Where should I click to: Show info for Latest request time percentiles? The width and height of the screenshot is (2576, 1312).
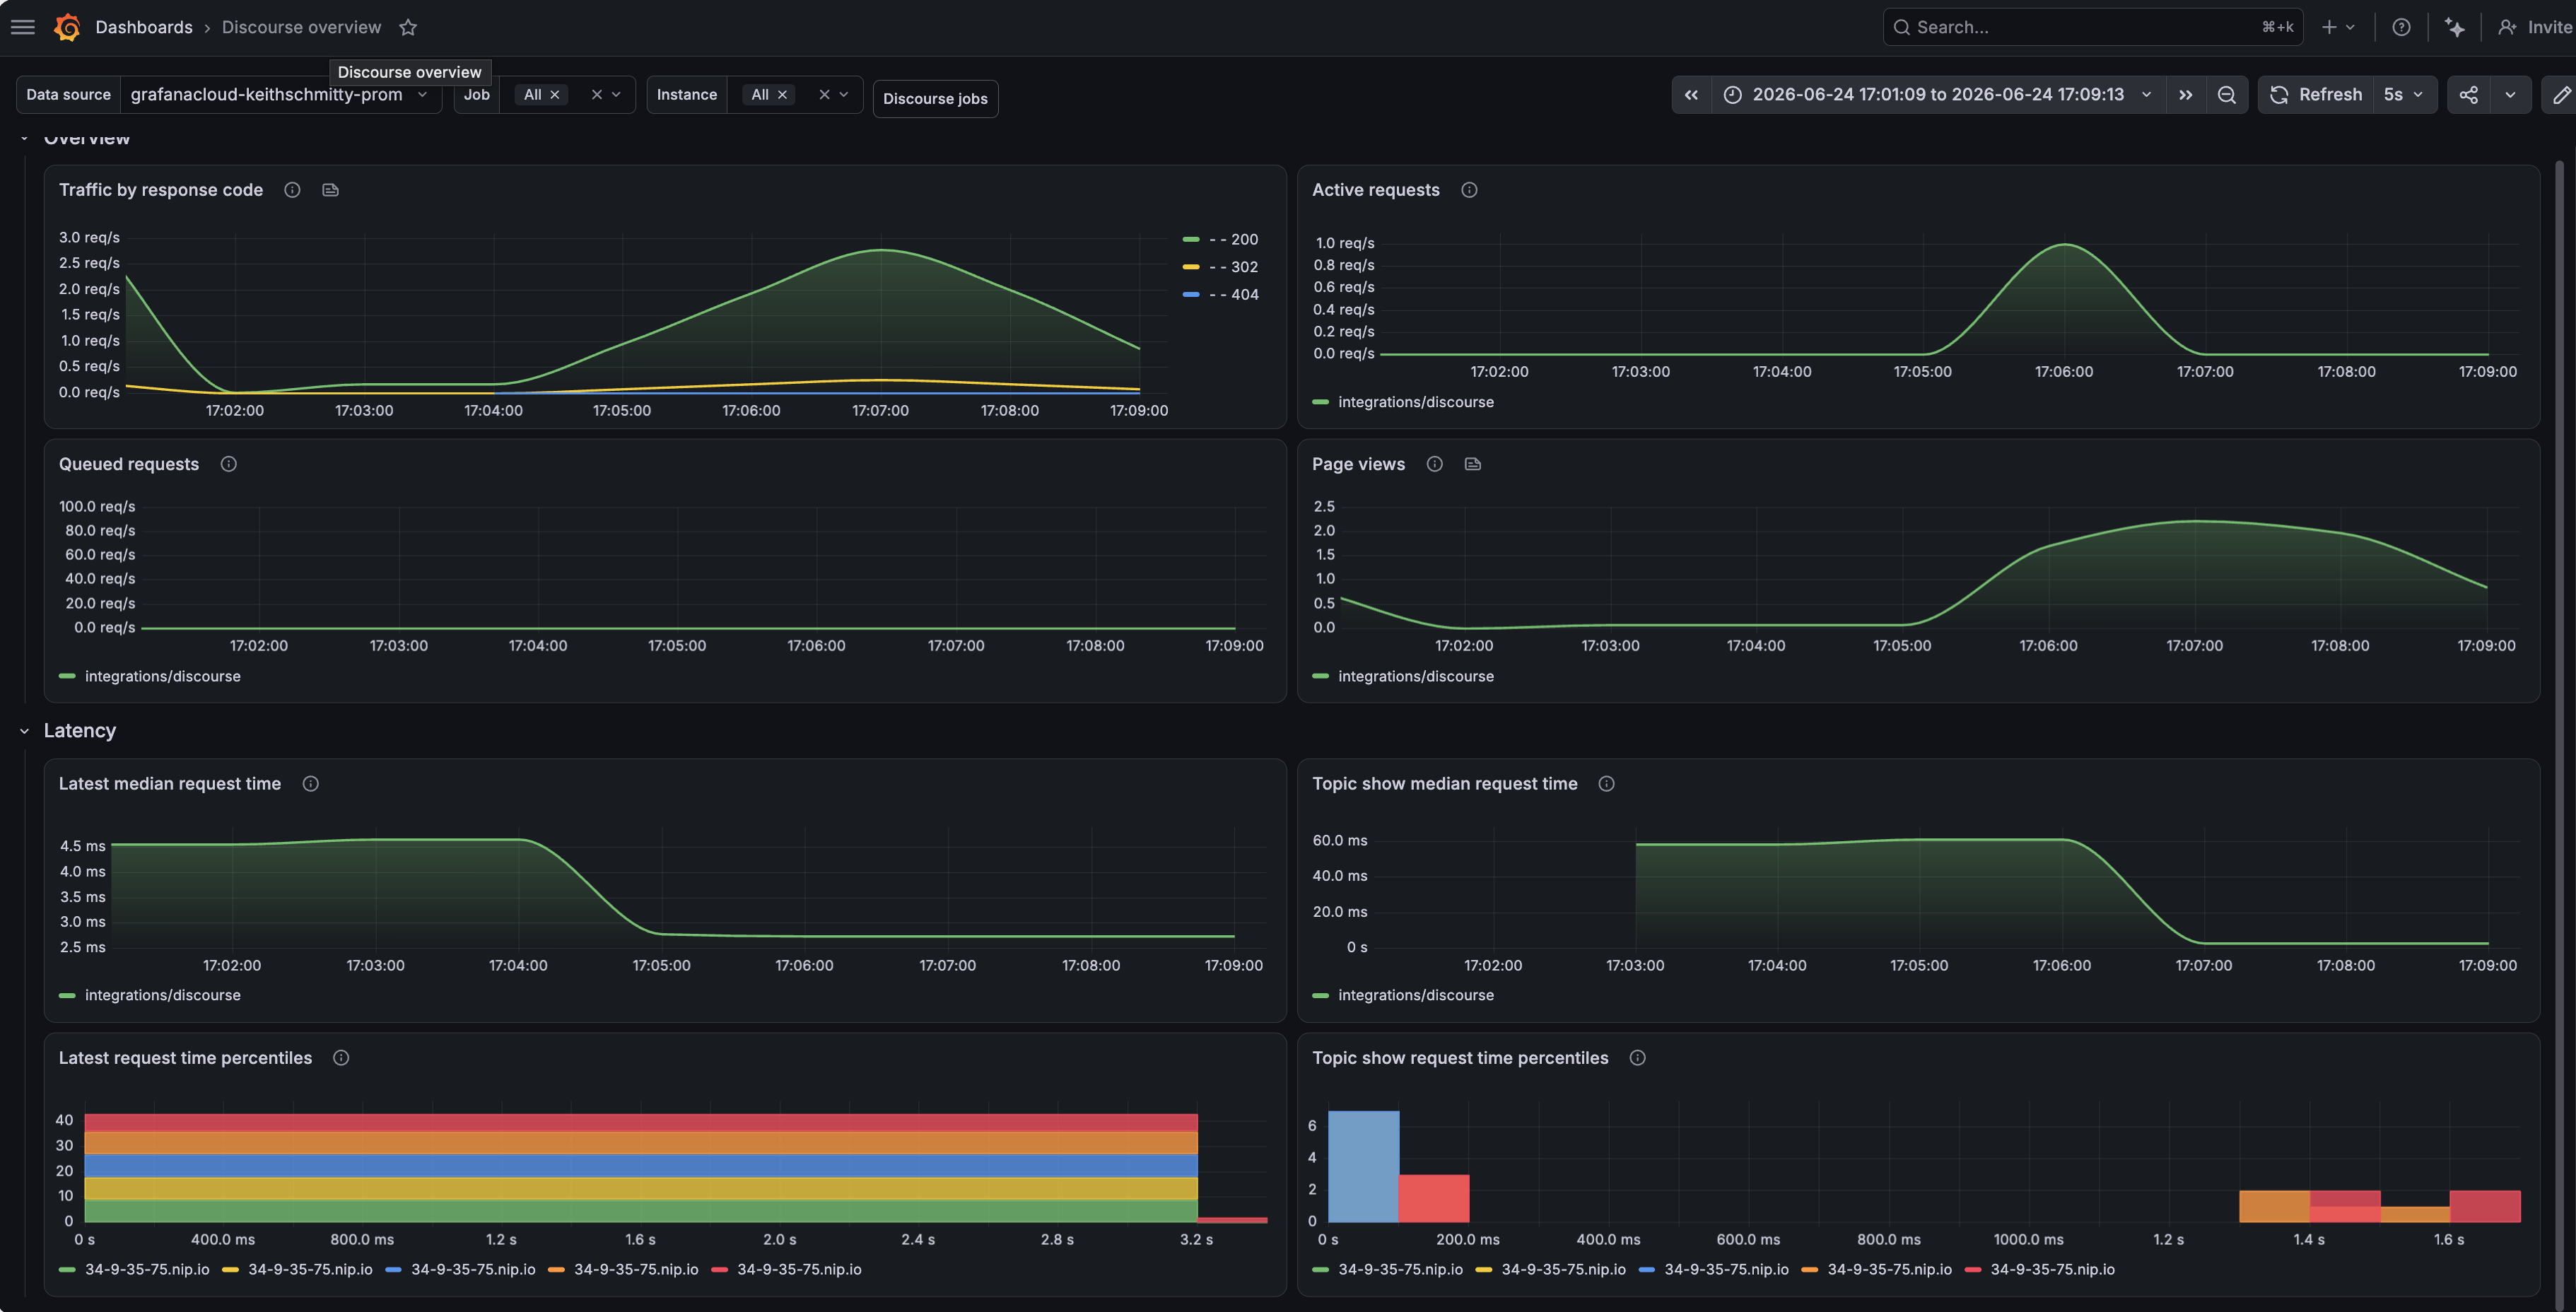341,1058
